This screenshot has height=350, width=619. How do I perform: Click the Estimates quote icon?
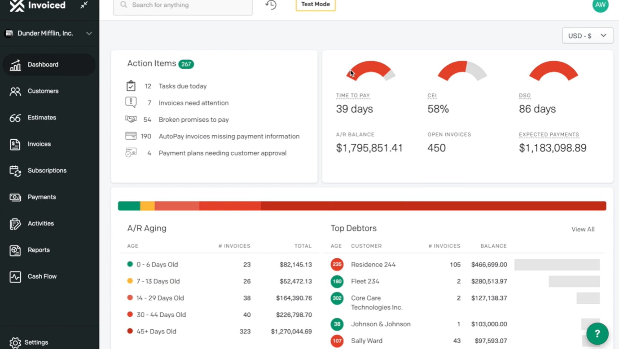pos(15,118)
